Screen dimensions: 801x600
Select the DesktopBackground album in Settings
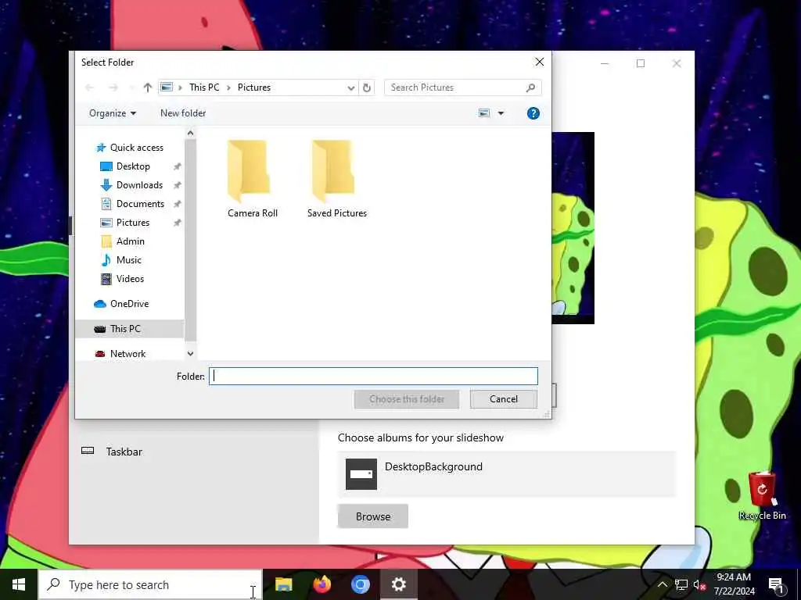[507, 474]
